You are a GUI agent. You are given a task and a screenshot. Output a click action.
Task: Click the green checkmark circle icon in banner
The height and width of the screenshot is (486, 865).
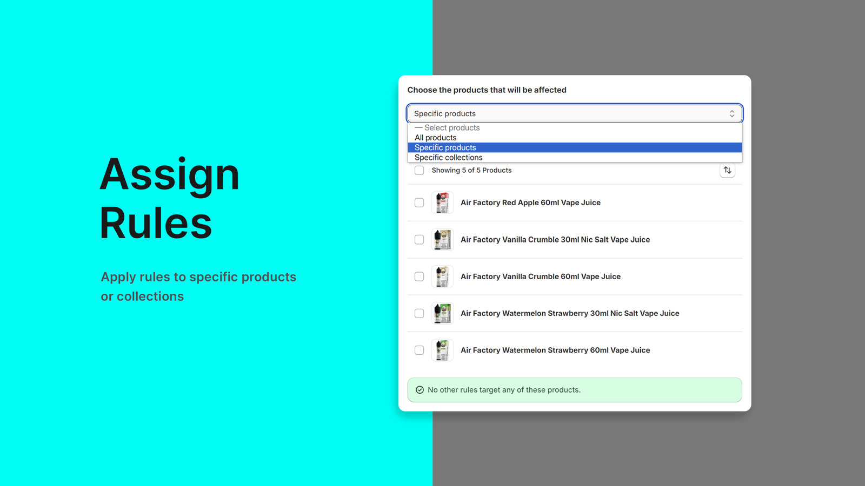tap(420, 390)
